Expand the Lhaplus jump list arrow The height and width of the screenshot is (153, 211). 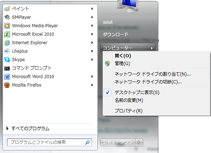[x=92, y=51]
